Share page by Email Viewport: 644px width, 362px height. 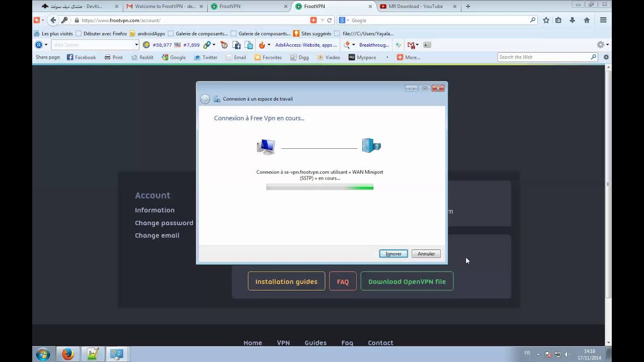pos(236,57)
